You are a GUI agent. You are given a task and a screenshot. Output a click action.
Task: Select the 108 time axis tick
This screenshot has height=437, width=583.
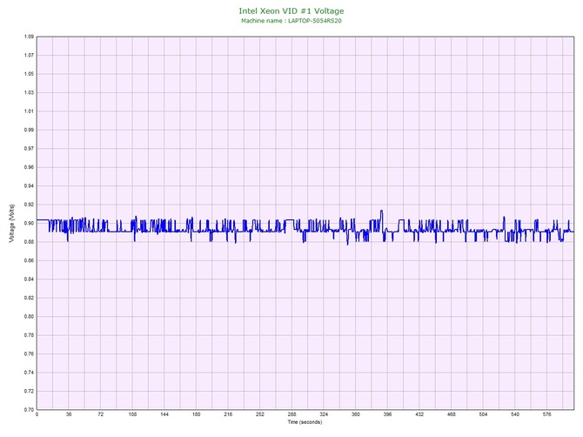click(132, 414)
